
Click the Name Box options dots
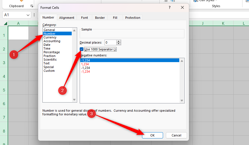[x=34, y=15]
